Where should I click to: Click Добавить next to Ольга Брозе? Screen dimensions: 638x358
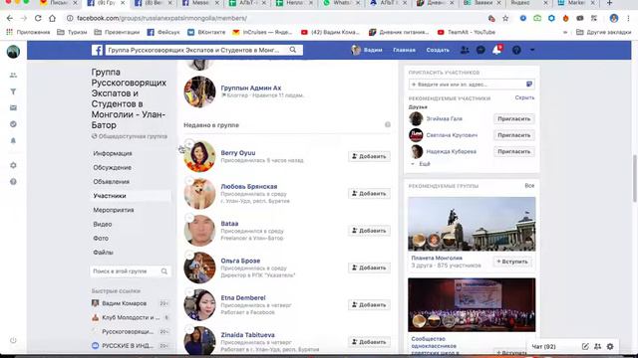click(x=369, y=268)
